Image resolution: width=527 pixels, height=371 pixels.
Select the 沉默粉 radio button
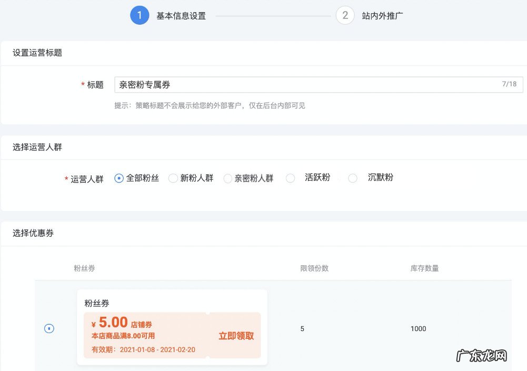(353, 178)
